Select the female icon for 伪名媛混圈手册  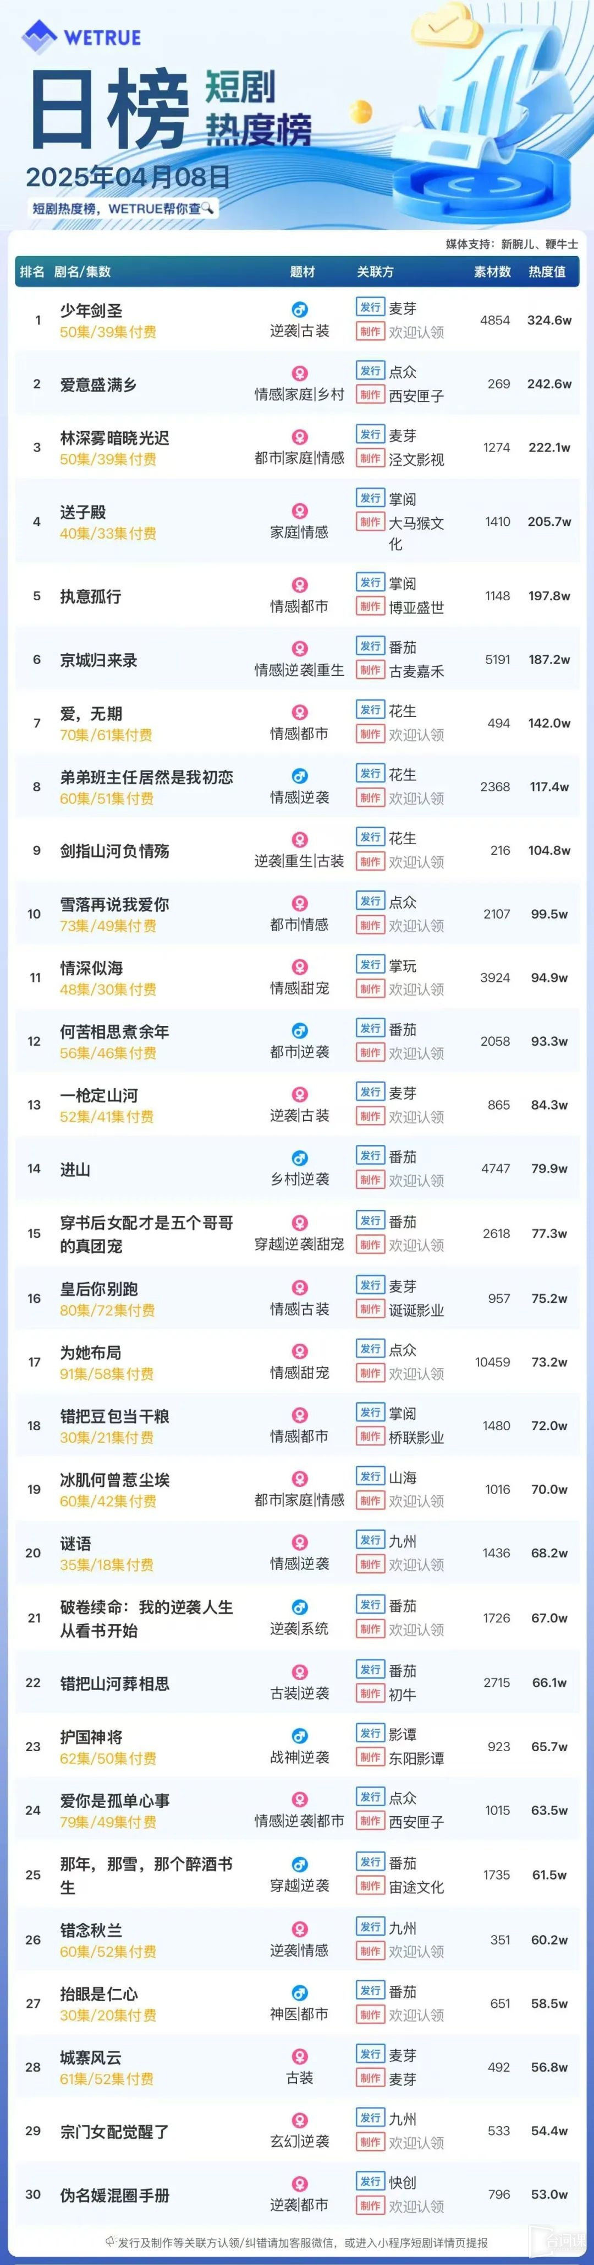(300, 2183)
